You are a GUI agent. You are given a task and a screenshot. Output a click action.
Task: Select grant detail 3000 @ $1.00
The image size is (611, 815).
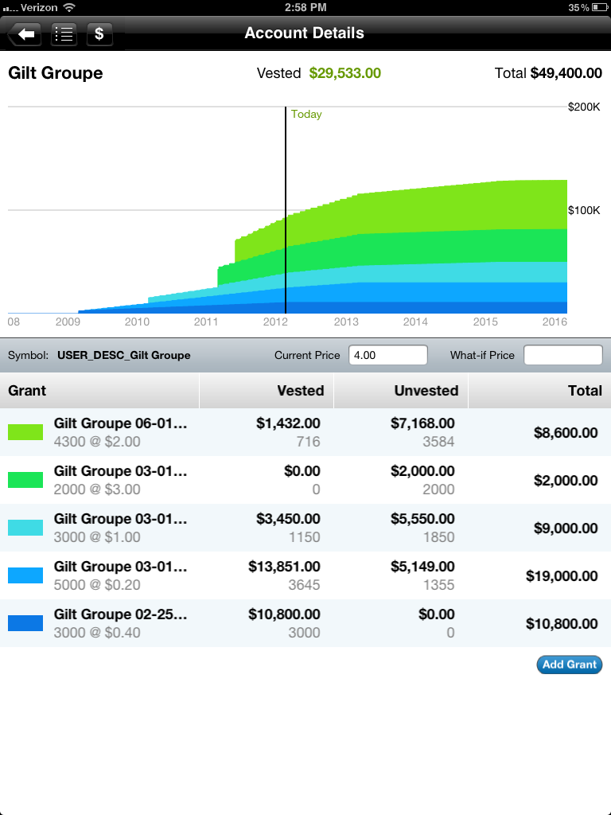pyautogui.click(x=97, y=537)
